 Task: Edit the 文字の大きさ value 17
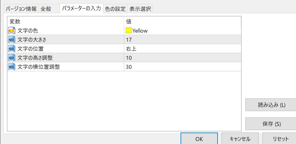tap(182, 40)
